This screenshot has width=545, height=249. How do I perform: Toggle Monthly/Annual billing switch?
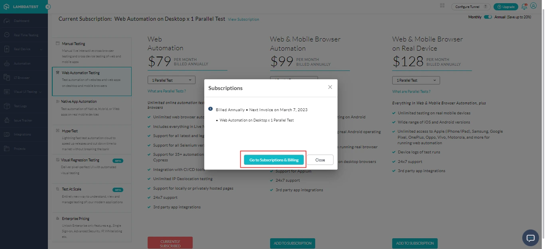(x=488, y=17)
